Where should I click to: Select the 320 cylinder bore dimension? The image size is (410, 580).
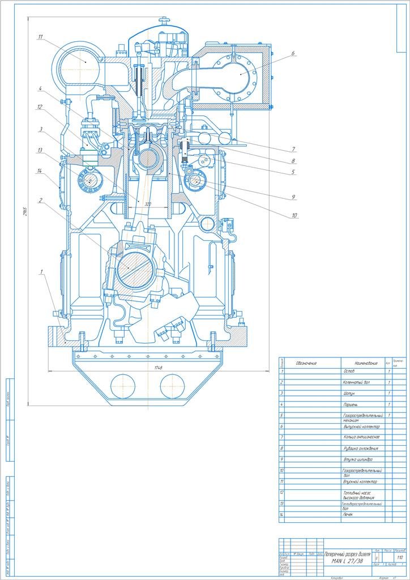pyautogui.click(x=148, y=204)
